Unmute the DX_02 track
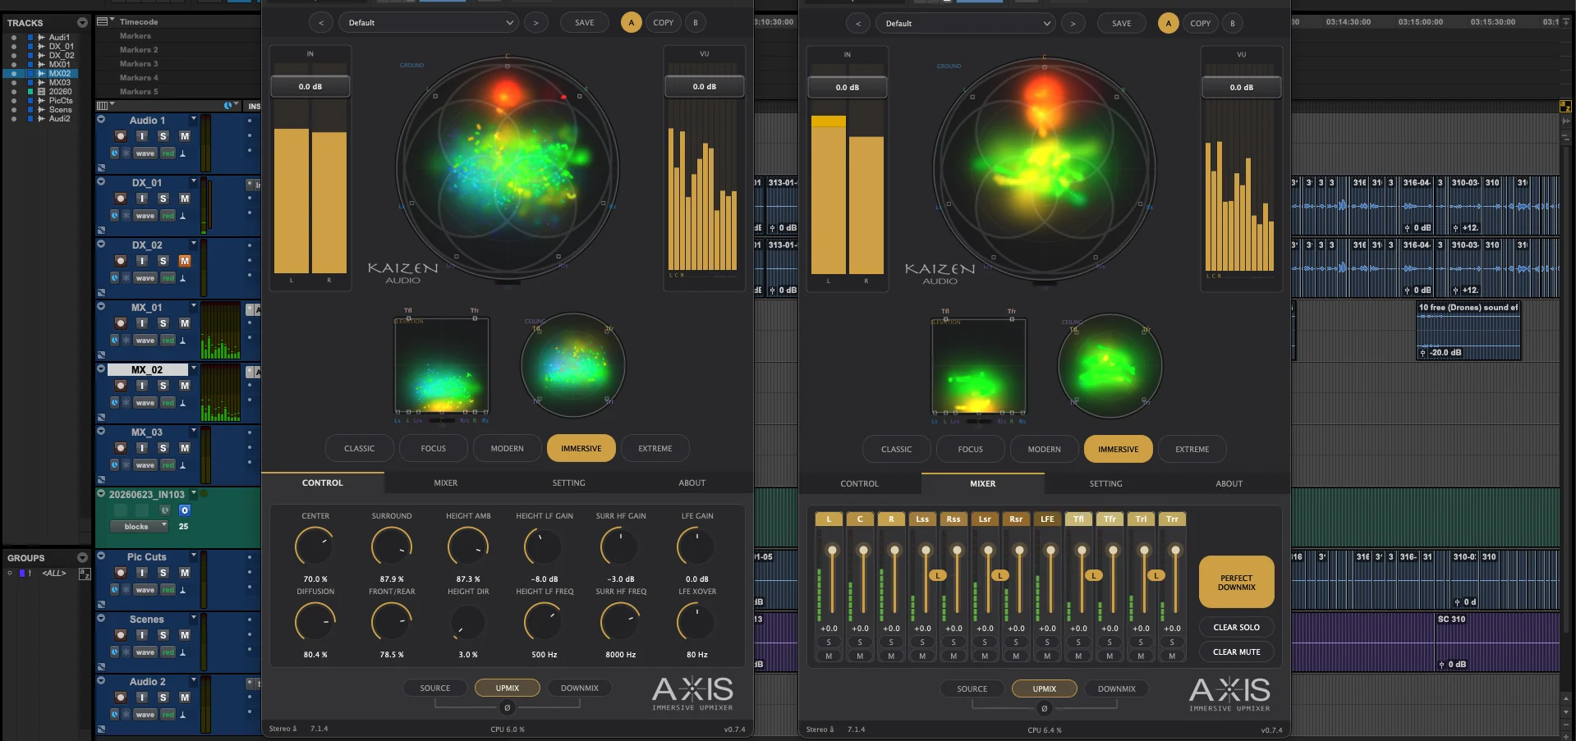 pyautogui.click(x=185, y=261)
